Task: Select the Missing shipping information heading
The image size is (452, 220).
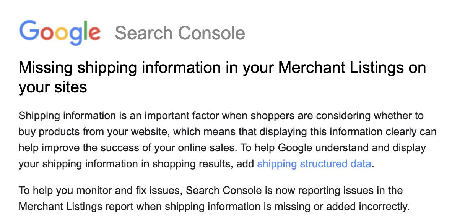Action: pos(222,77)
